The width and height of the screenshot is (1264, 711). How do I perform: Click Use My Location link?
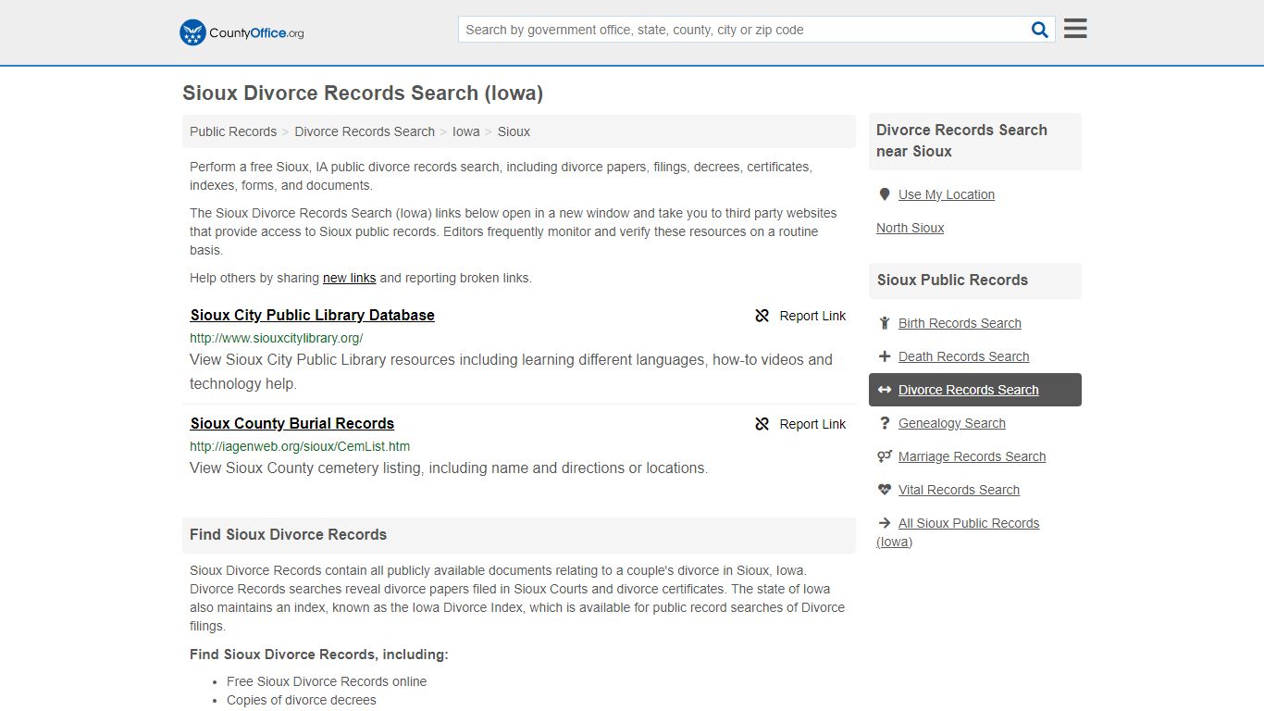point(947,194)
